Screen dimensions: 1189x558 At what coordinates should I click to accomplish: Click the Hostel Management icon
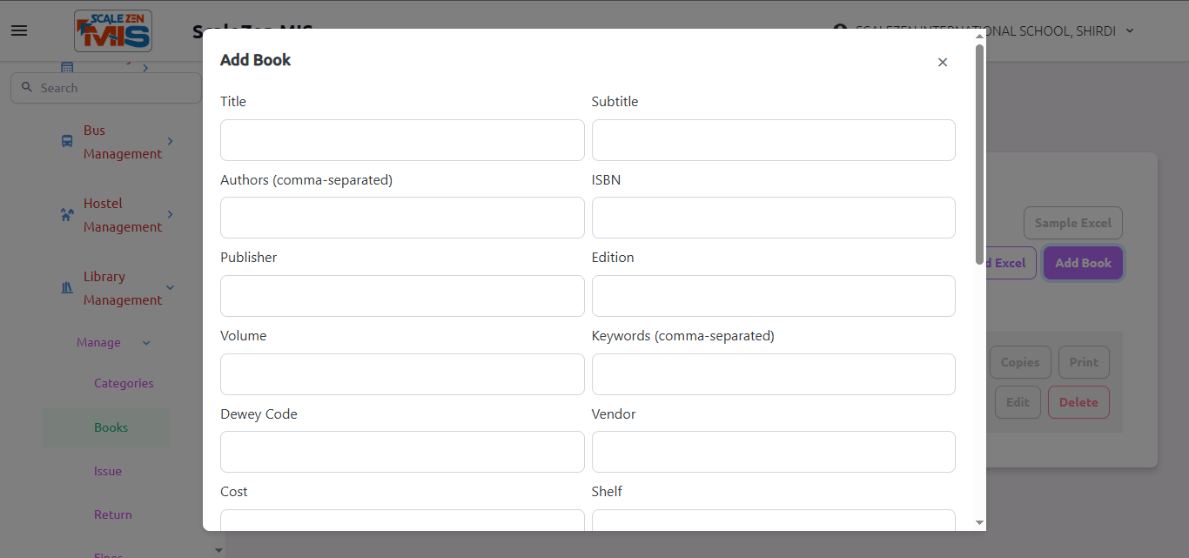pos(67,214)
